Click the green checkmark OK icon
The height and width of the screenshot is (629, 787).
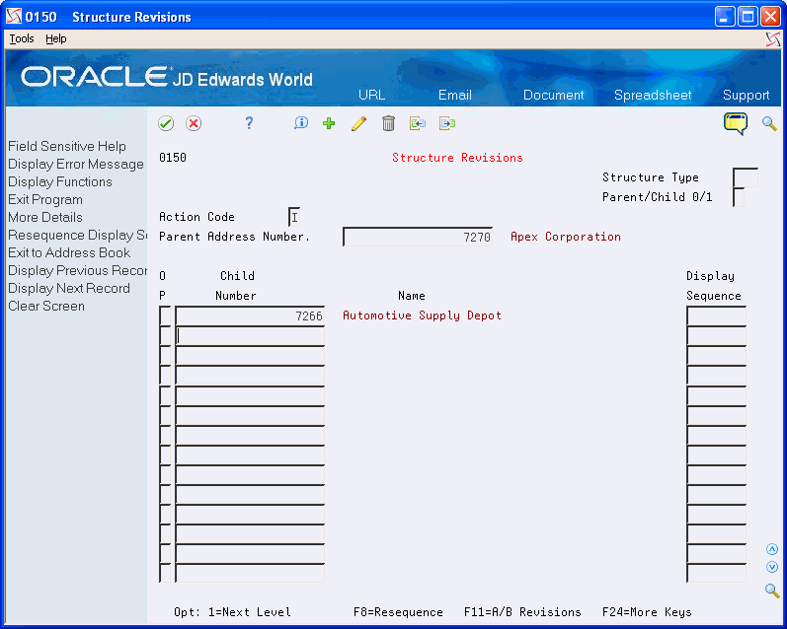(x=166, y=123)
